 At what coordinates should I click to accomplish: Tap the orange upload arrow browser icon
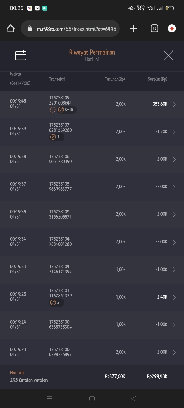pos(172,29)
